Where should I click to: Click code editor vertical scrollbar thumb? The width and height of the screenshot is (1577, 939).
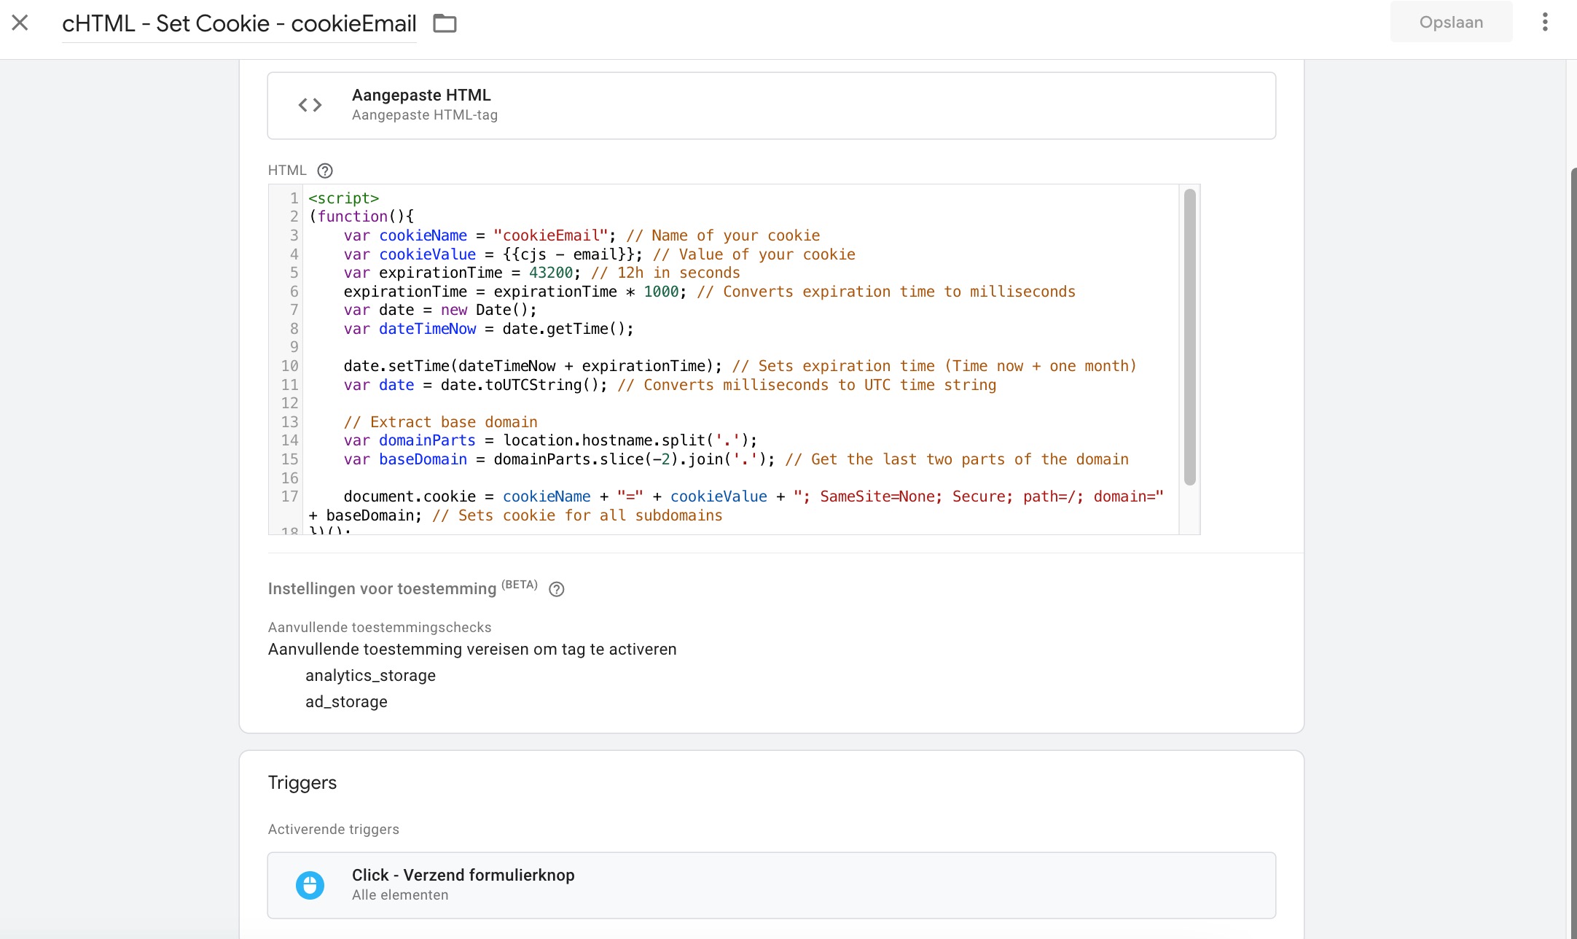(x=1189, y=335)
